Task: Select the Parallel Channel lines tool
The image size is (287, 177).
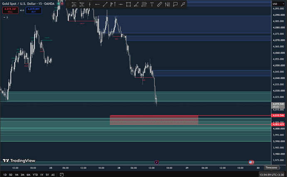Action: [x=144, y=5]
